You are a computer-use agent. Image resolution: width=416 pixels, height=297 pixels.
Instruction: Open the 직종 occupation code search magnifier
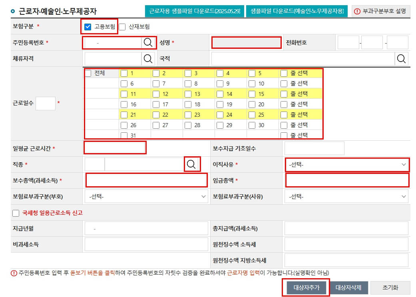[192, 164]
